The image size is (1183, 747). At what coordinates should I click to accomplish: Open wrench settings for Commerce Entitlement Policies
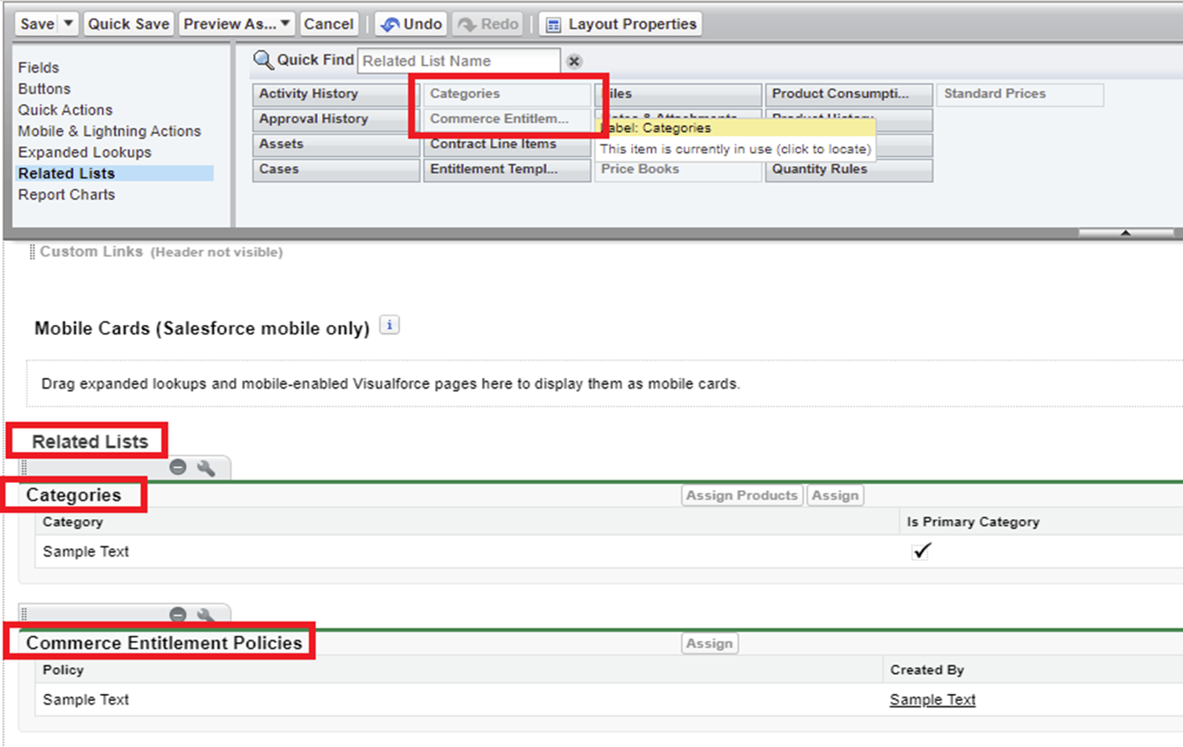(206, 615)
